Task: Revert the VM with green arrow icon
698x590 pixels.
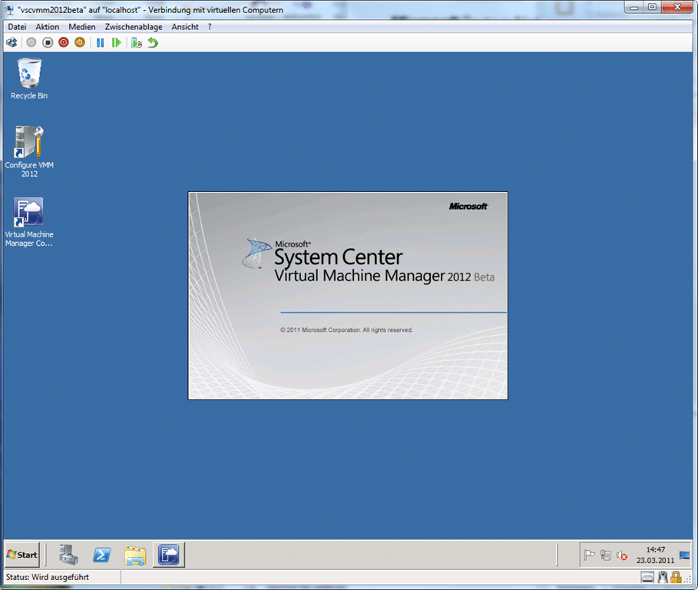Action: coord(153,43)
